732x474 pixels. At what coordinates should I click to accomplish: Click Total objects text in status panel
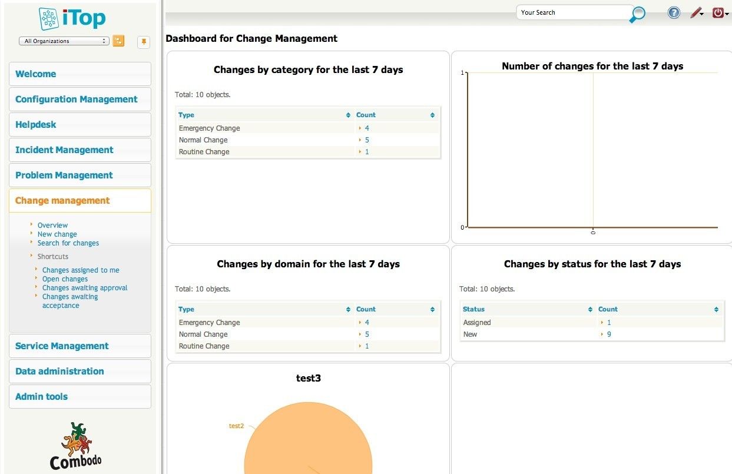(487, 289)
